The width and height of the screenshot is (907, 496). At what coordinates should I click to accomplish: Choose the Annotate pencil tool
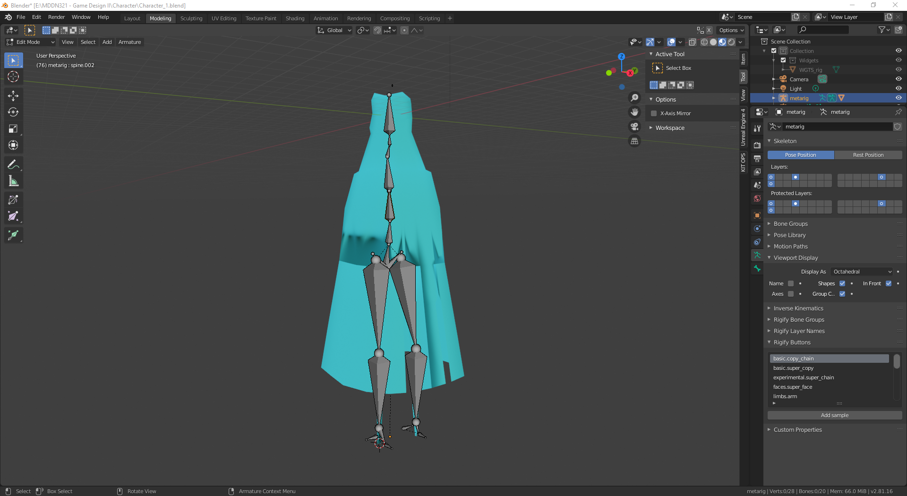13,165
